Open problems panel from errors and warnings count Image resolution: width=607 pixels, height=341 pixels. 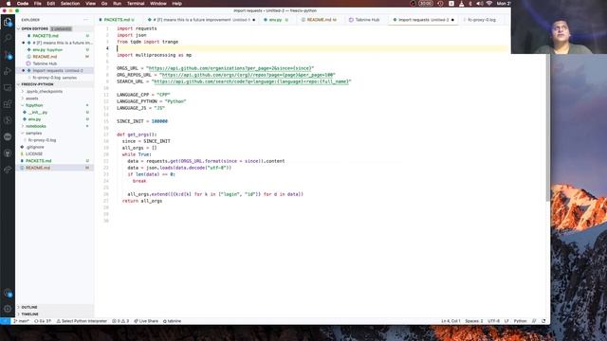click(120, 321)
